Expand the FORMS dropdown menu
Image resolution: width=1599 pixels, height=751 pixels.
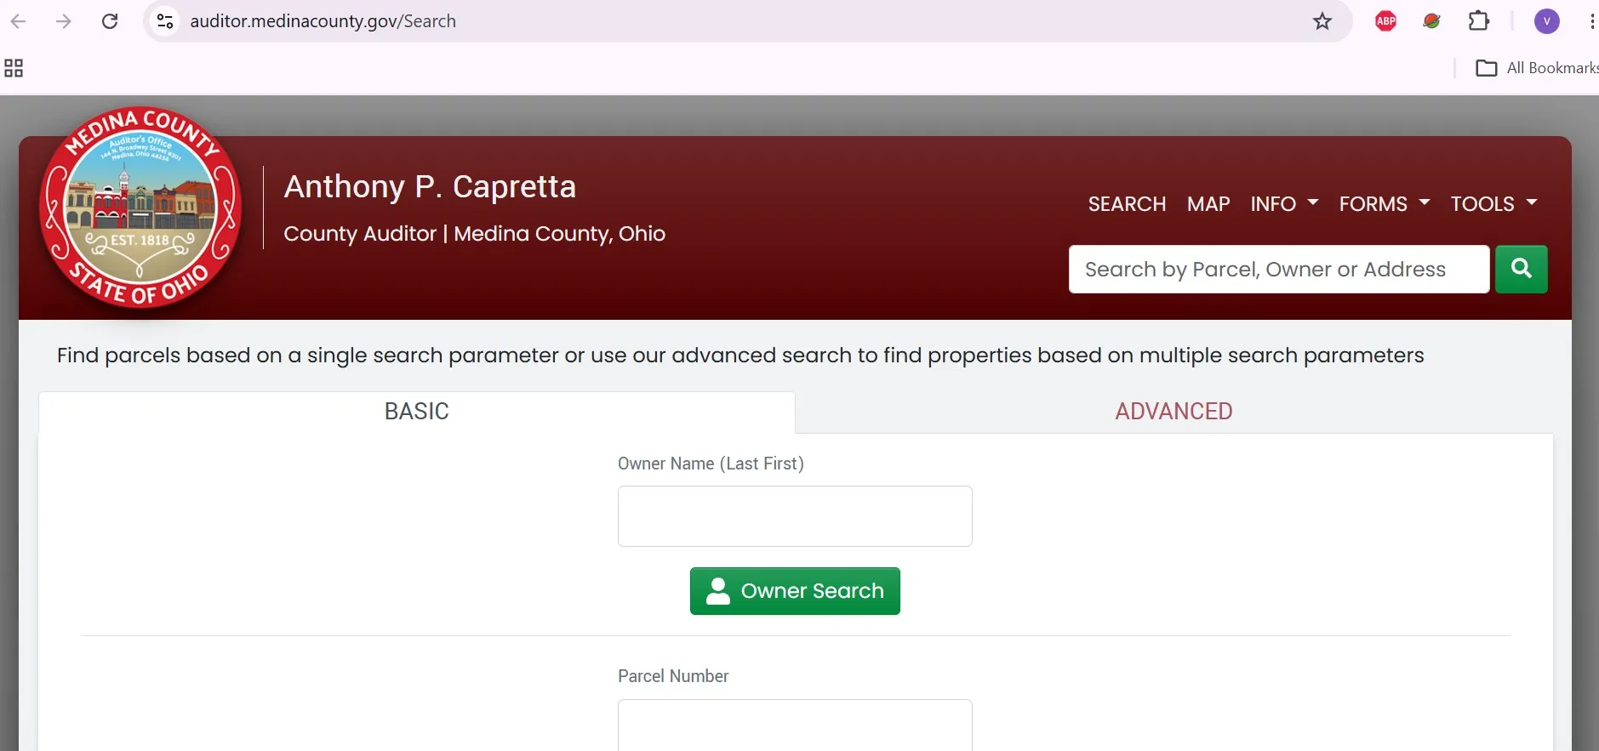tap(1384, 204)
